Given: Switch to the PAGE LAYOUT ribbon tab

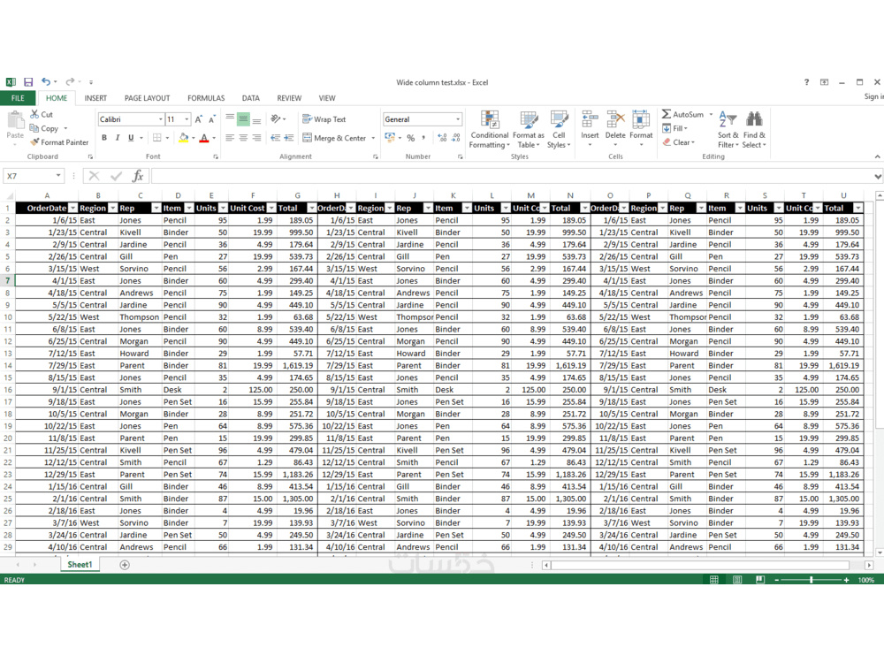Looking at the screenshot, I should tap(147, 98).
